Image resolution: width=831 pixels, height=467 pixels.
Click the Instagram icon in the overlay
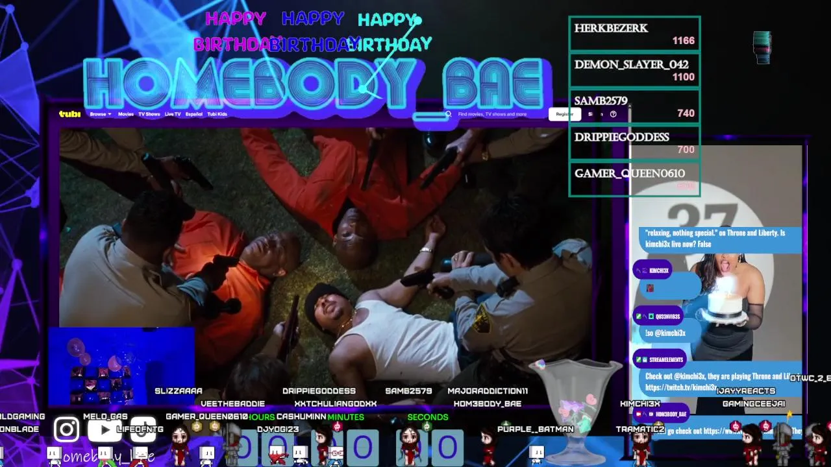[x=66, y=429]
